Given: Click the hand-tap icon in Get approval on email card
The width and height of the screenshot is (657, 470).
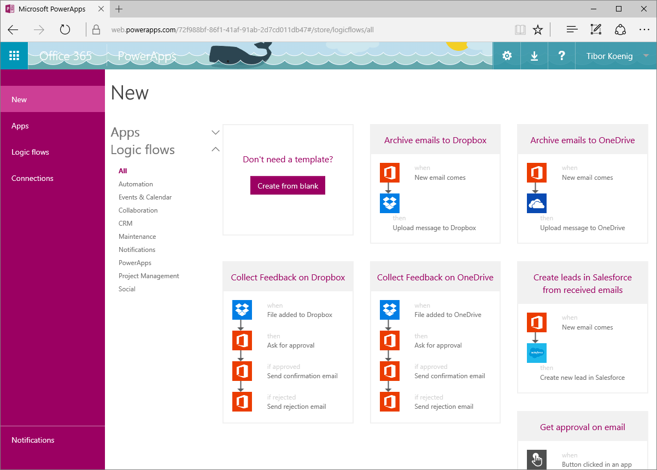Looking at the screenshot, I should click(x=537, y=460).
